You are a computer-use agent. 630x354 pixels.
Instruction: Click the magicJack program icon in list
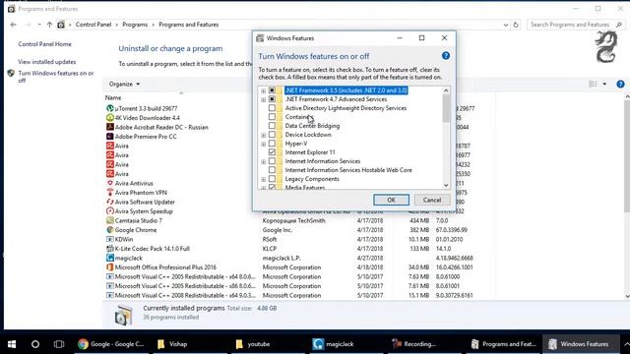click(x=109, y=258)
